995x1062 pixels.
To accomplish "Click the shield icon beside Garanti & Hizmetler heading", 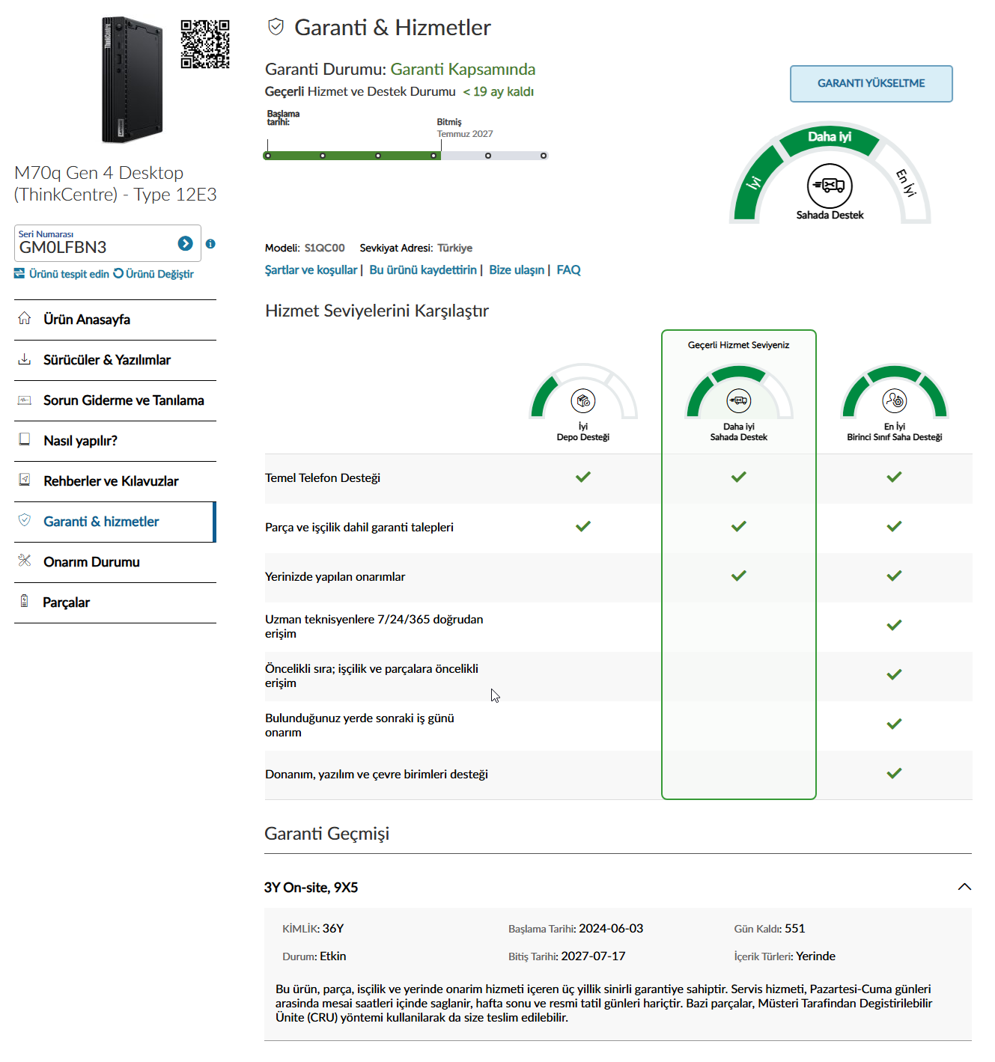I will point(276,27).
